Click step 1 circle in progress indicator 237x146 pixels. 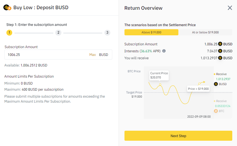tap(9, 33)
